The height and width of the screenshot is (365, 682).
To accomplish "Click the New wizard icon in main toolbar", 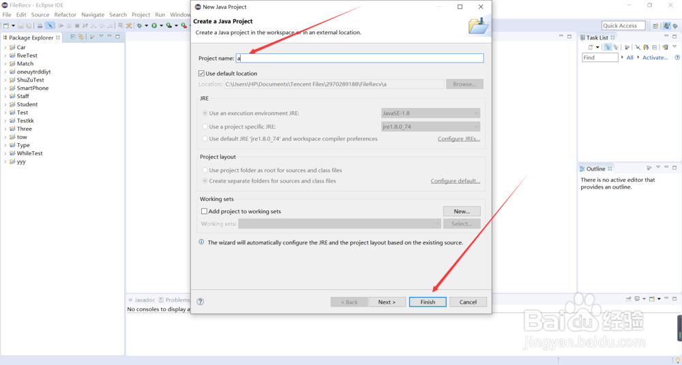I will click(x=6, y=26).
